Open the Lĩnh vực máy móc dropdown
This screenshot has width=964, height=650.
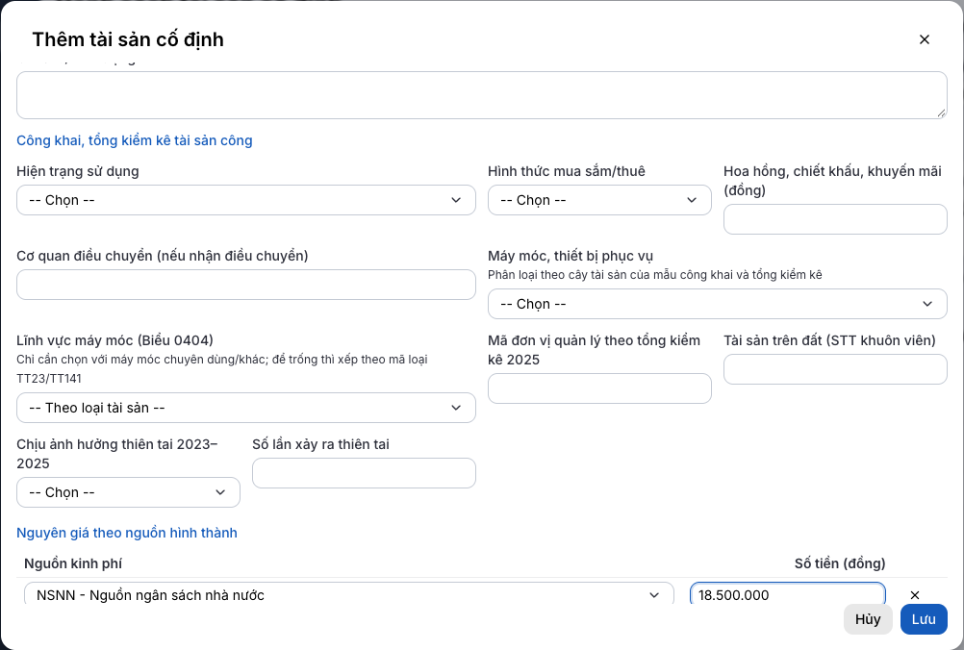[246, 408]
